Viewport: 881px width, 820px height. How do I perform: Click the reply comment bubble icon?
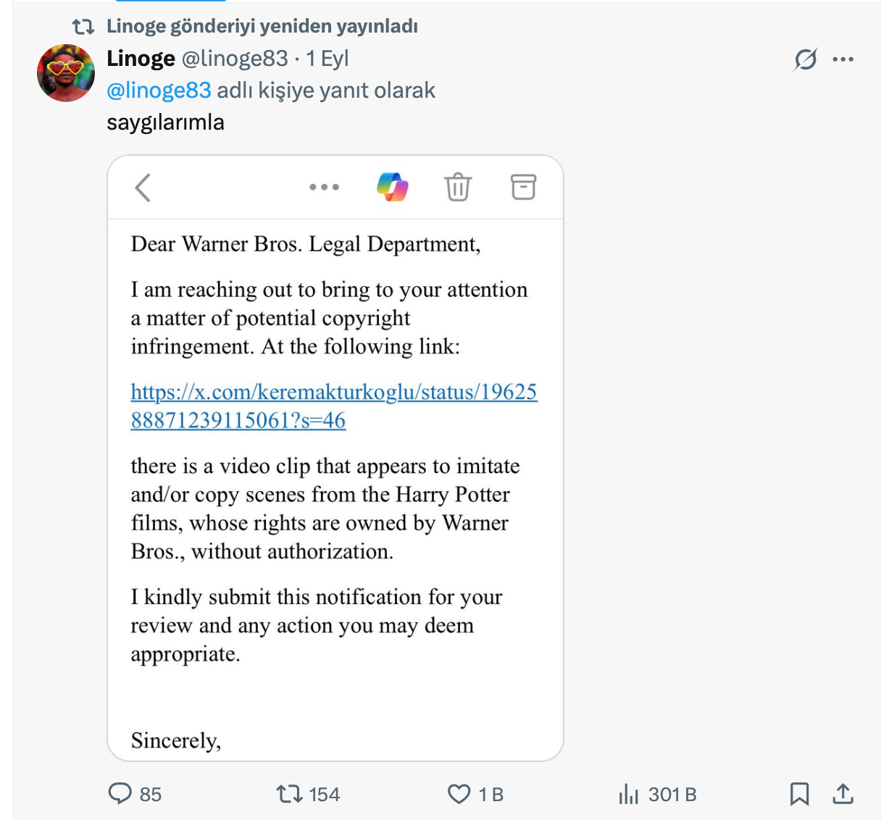coord(120,794)
